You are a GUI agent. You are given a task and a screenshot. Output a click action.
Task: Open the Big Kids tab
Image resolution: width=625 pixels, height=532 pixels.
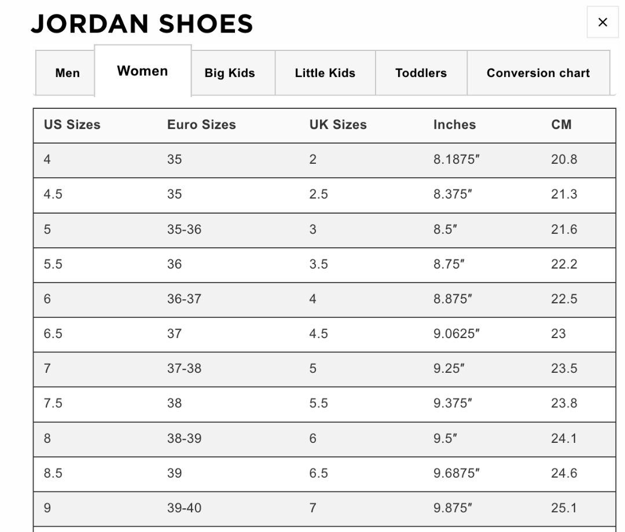click(230, 74)
